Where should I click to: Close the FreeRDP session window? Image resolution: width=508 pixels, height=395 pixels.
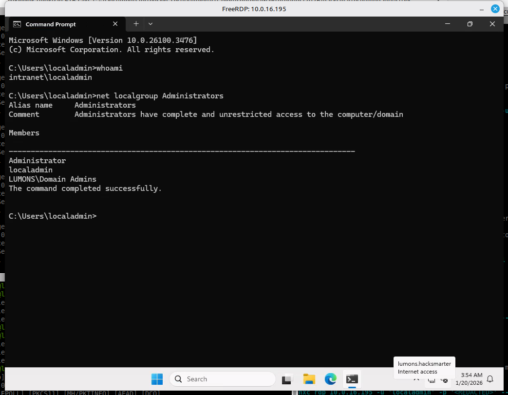(x=495, y=9)
